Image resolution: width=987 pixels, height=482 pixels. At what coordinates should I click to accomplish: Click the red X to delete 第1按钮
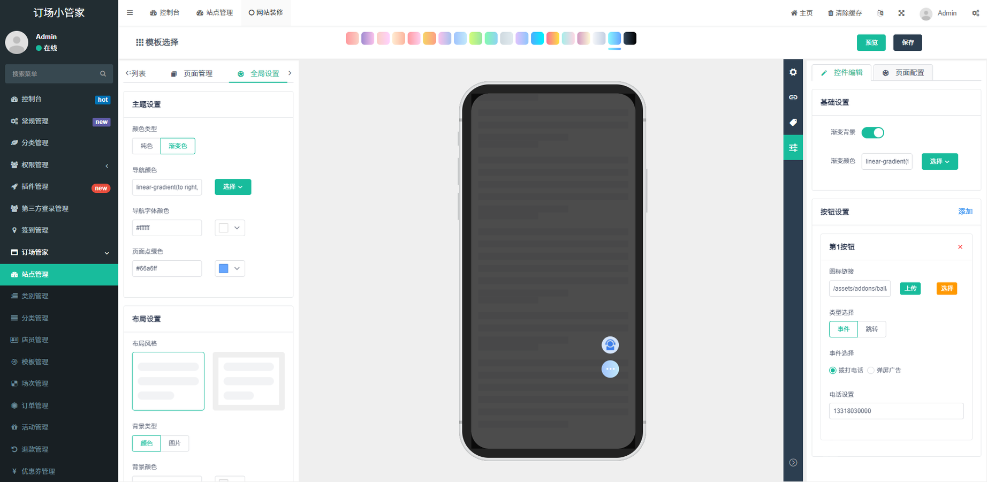pyautogui.click(x=960, y=247)
